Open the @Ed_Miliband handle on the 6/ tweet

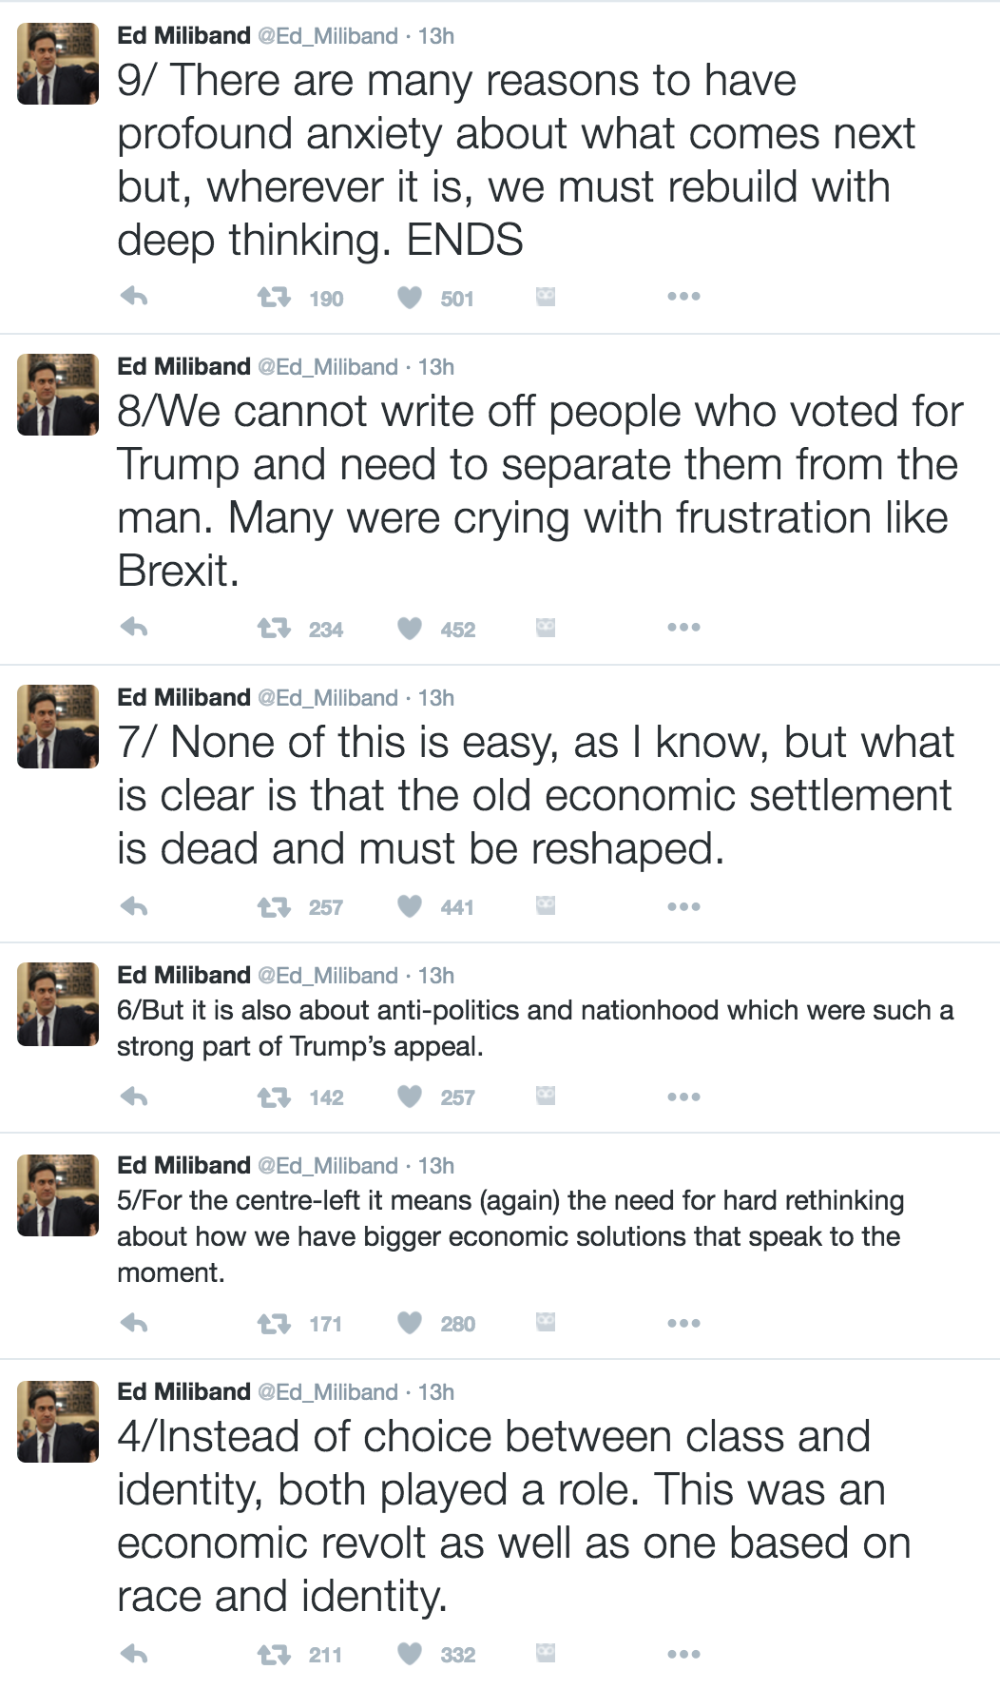point(328,976)
